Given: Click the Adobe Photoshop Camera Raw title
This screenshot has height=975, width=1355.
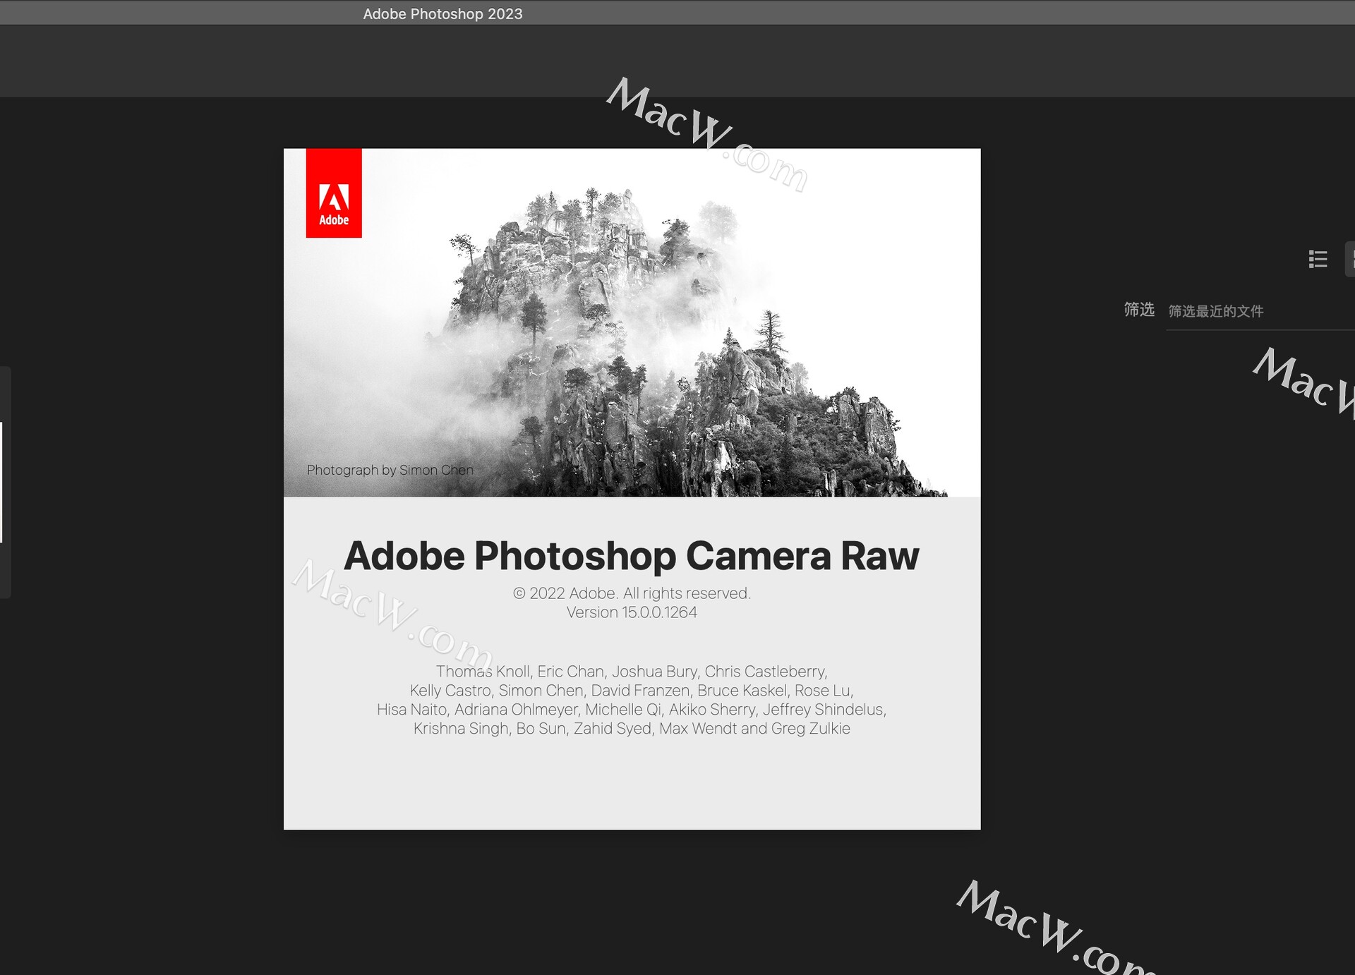Looking at the screenshot, I should click(x=632, y=556).
